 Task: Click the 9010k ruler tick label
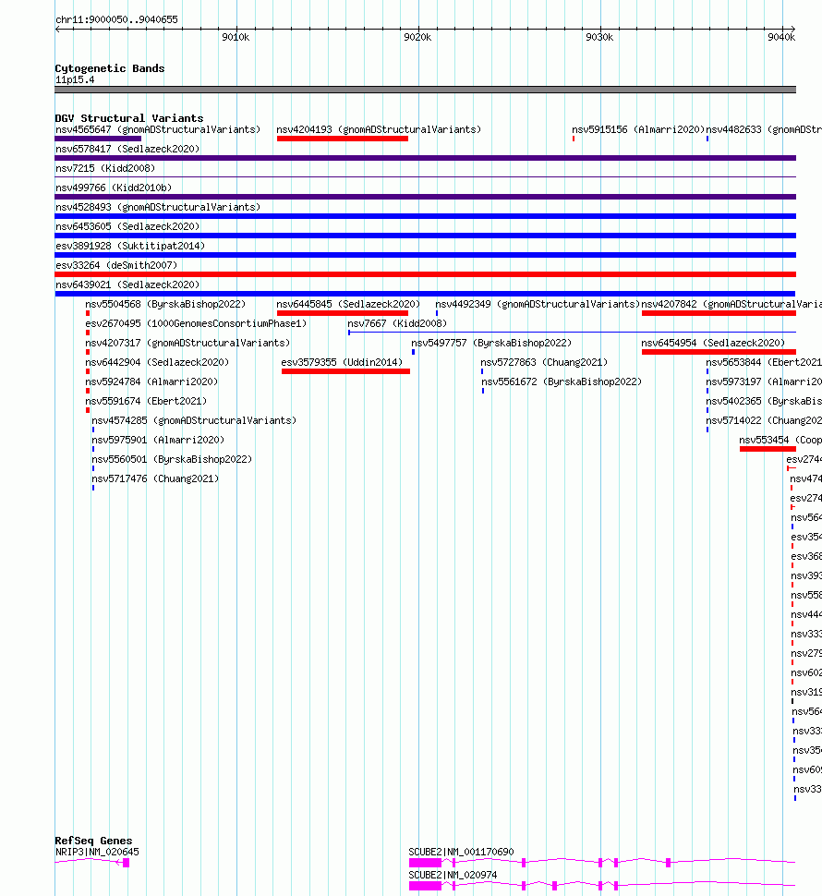(x=236, y=37)
